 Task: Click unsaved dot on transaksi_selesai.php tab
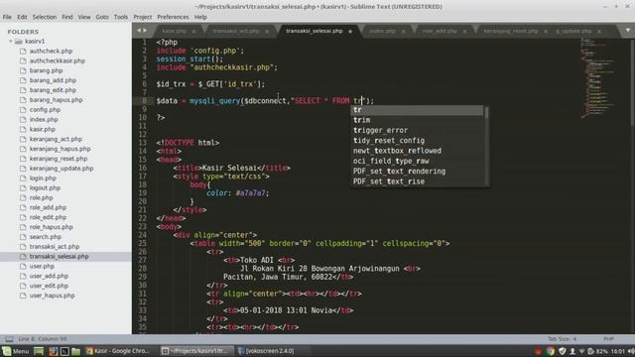pyautogui.click(x=350, y=31)
